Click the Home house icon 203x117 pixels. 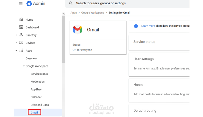[21, 20]
